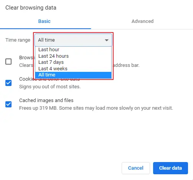Enable the Browsing history checkbox
The height and width of the screenshot is (180, 193).
point(8,62)
